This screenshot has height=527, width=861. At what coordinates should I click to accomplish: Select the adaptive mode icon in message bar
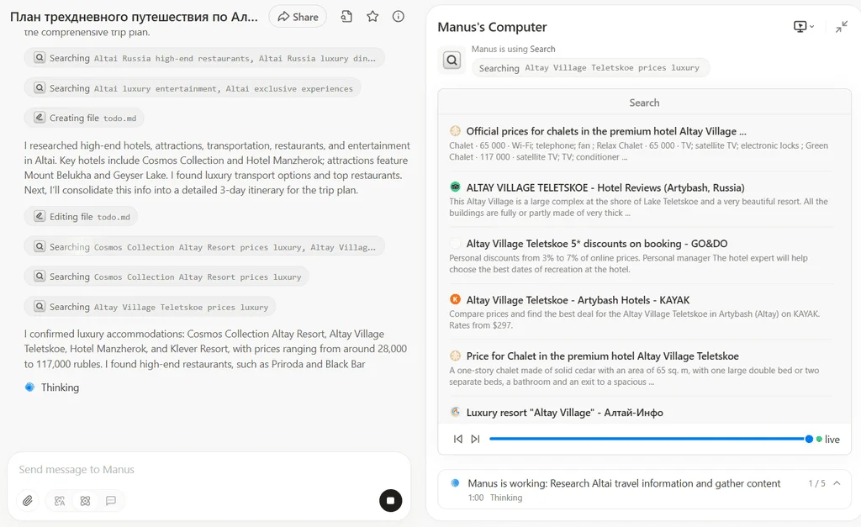point(60,501)
